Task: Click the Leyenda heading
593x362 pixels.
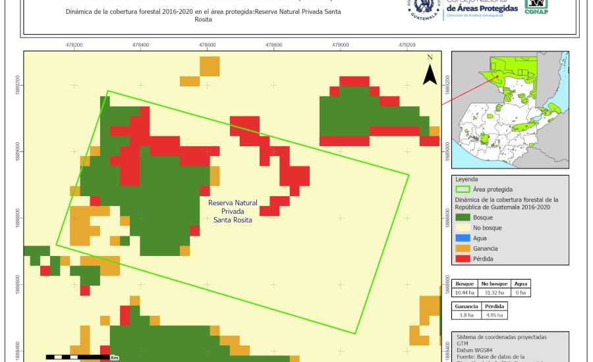Action: point(466,178)
